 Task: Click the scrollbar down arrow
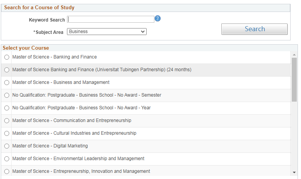pos(294,172)
